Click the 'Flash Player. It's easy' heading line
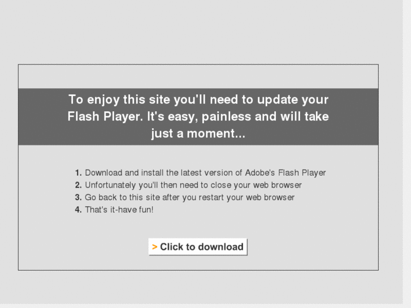 pos(198,116)
